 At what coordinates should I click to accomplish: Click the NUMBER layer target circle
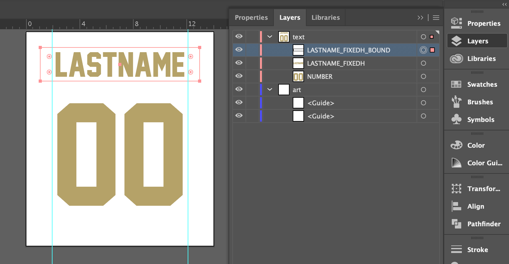click(423, 76)
